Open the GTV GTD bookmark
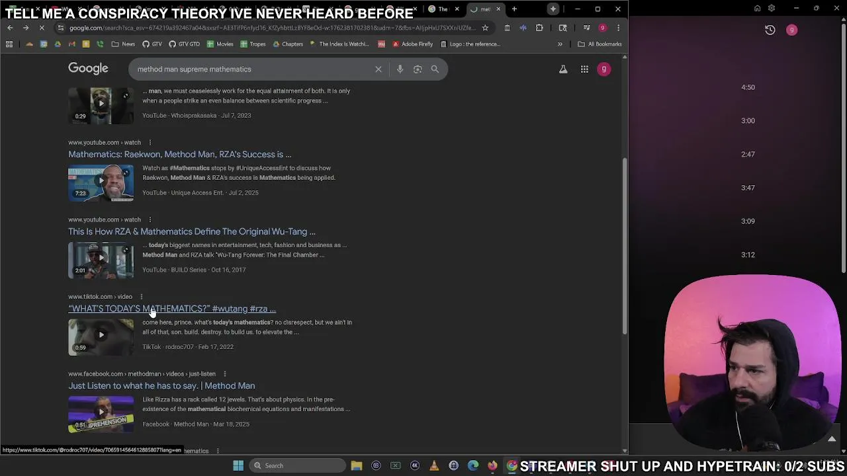Screen dimensions: 847x476 pos(184,44)
